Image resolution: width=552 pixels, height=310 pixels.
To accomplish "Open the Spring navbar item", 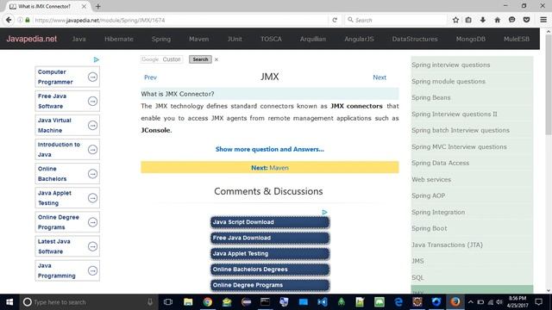I will (x=161, y=39).
